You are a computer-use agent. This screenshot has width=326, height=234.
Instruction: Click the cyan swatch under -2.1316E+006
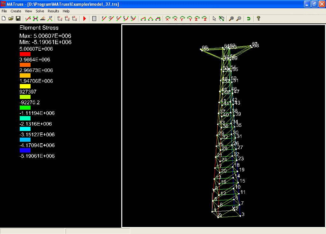click(x=25, y=129)
